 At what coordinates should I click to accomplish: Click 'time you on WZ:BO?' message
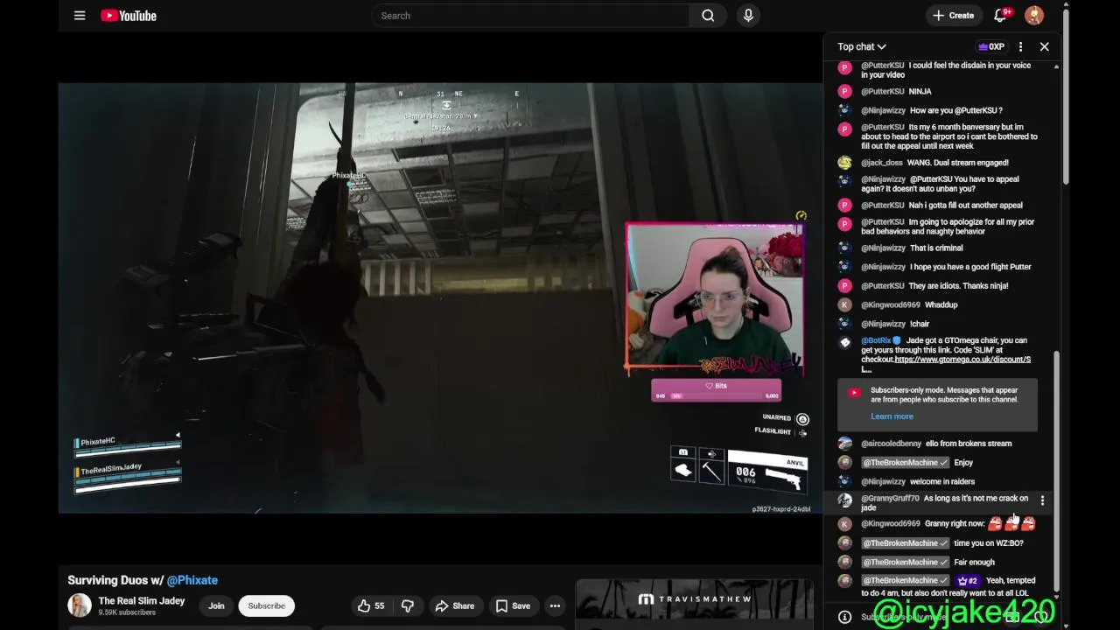tap(989, 543)
